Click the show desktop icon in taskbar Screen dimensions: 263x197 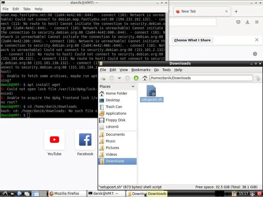point(27,194)
